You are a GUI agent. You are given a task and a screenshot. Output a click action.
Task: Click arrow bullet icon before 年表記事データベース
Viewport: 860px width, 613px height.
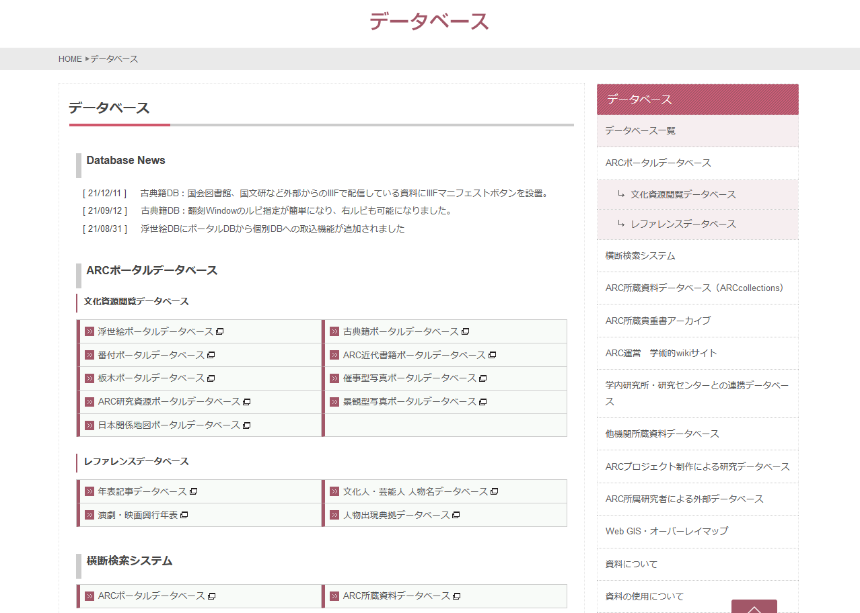[89, 491]
